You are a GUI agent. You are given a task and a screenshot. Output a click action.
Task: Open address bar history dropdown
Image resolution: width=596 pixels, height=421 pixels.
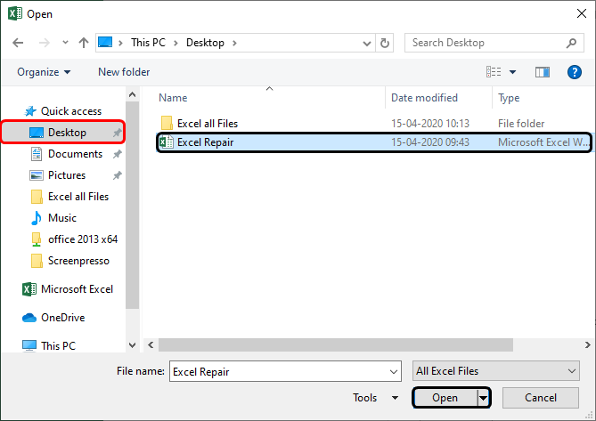coord(367,43)
